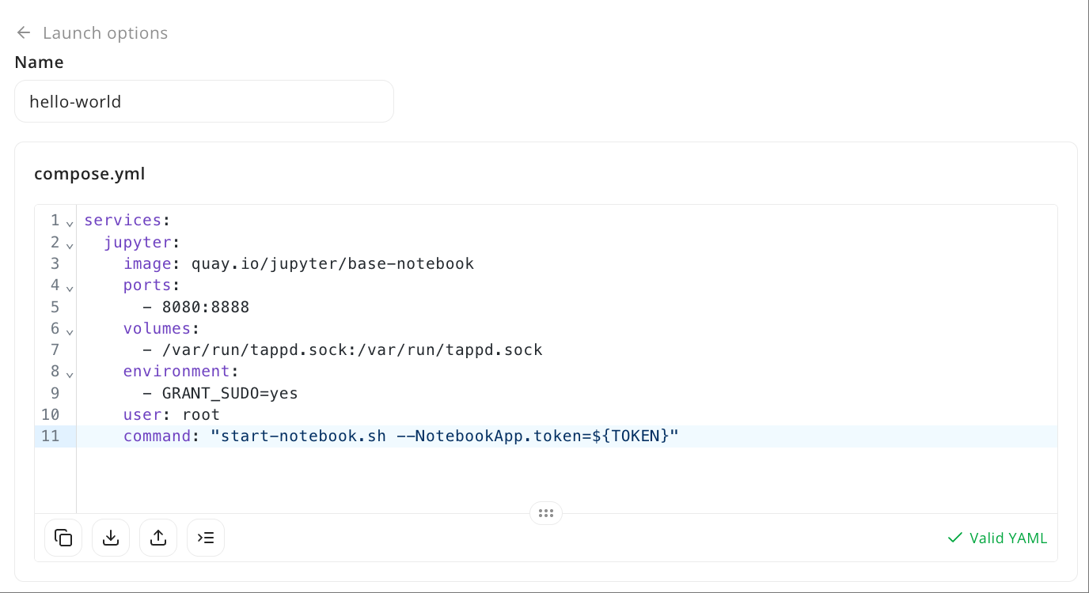Format the YAML with the indent icon

pyautogui.click(x=205, y=537)
